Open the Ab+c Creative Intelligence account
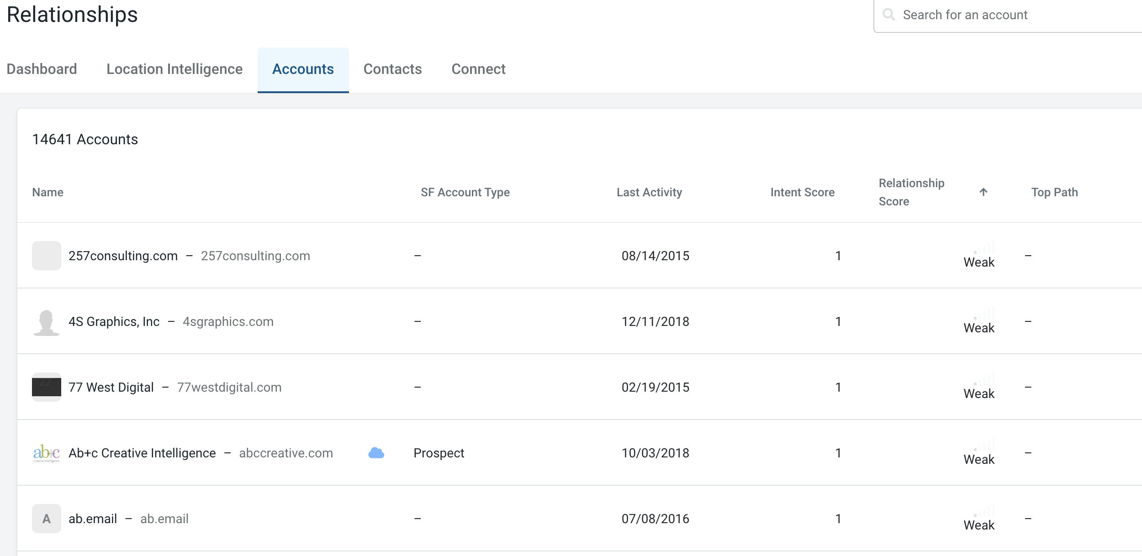Image resolution: width=1142 pixels, height=556 pixels. click(142, 453)
